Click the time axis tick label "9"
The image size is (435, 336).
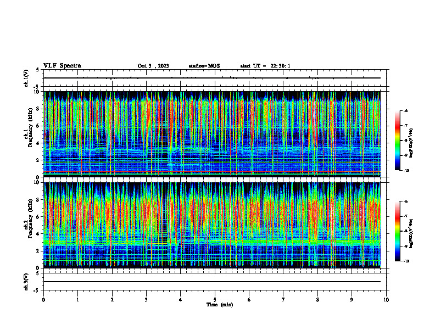click(352, 300)
